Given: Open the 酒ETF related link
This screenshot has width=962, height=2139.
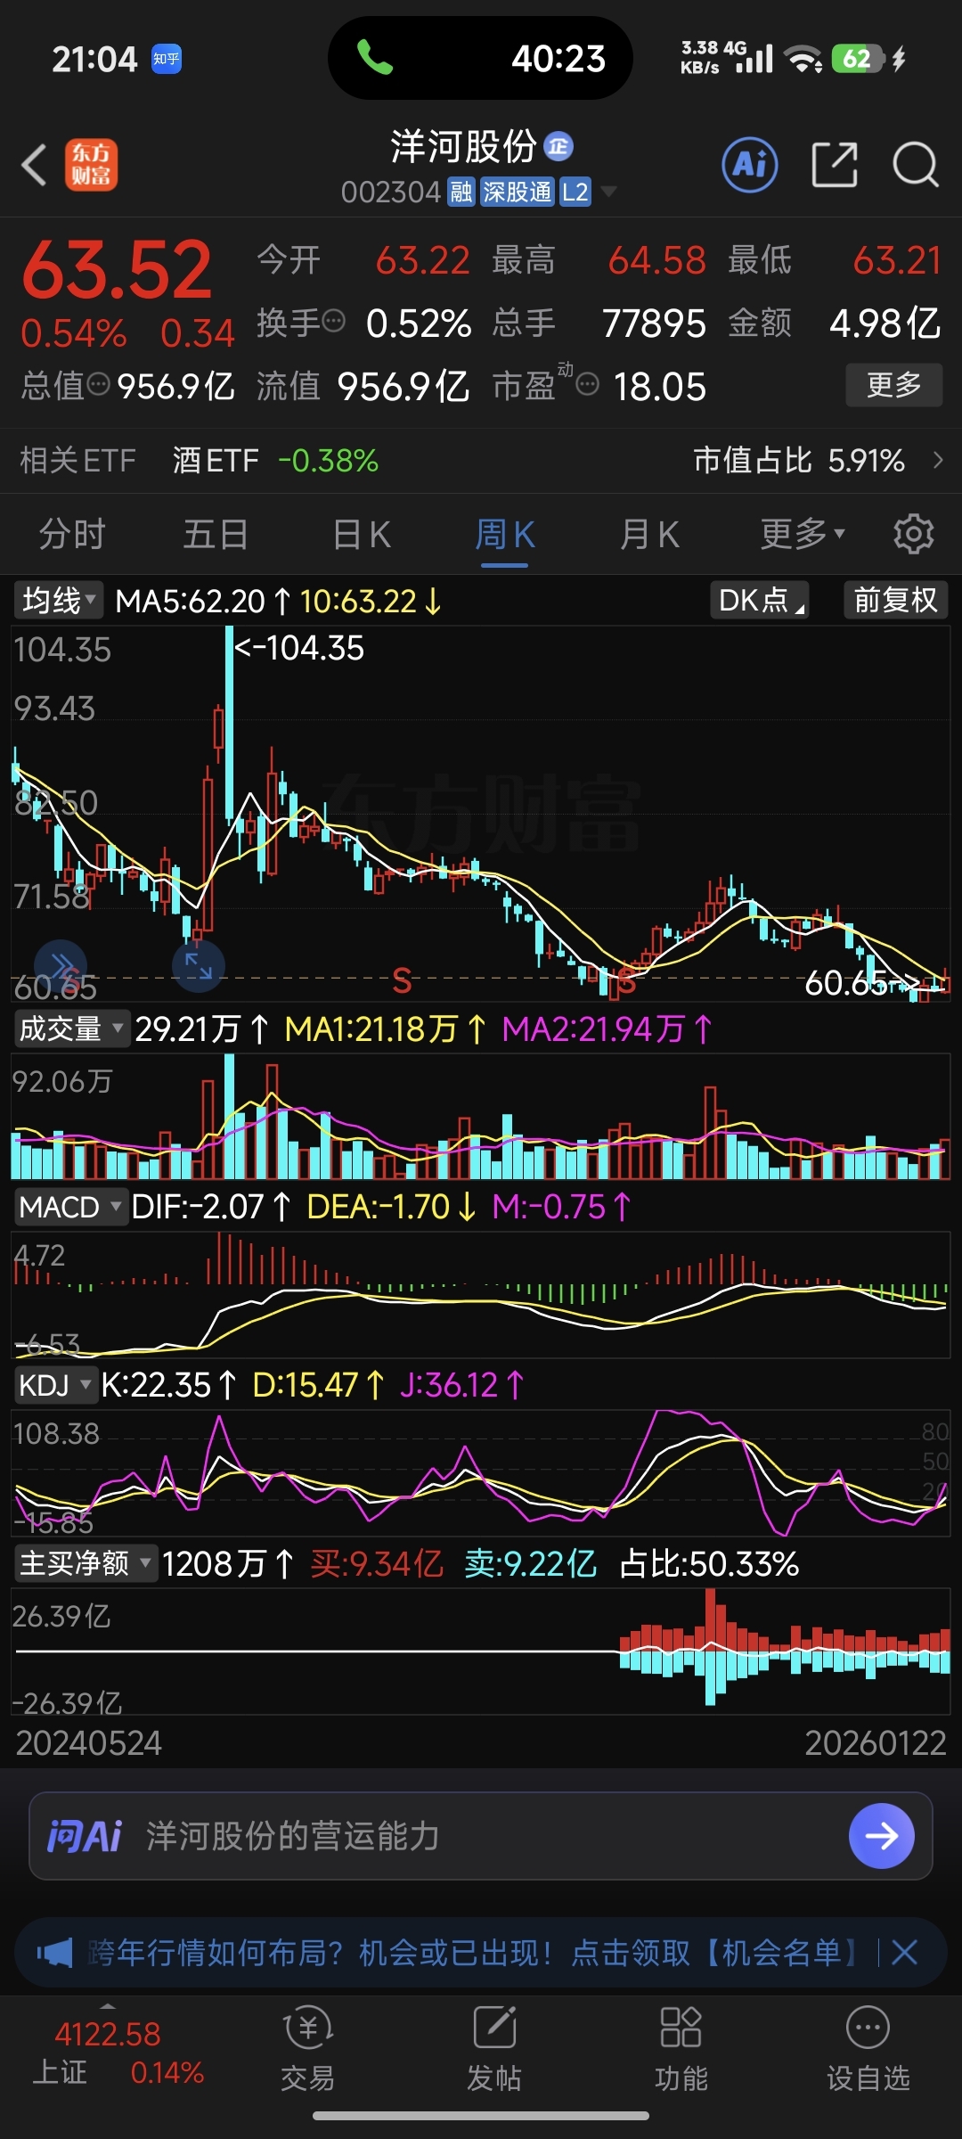Looking at the screenshot, I should pos(274,460).
